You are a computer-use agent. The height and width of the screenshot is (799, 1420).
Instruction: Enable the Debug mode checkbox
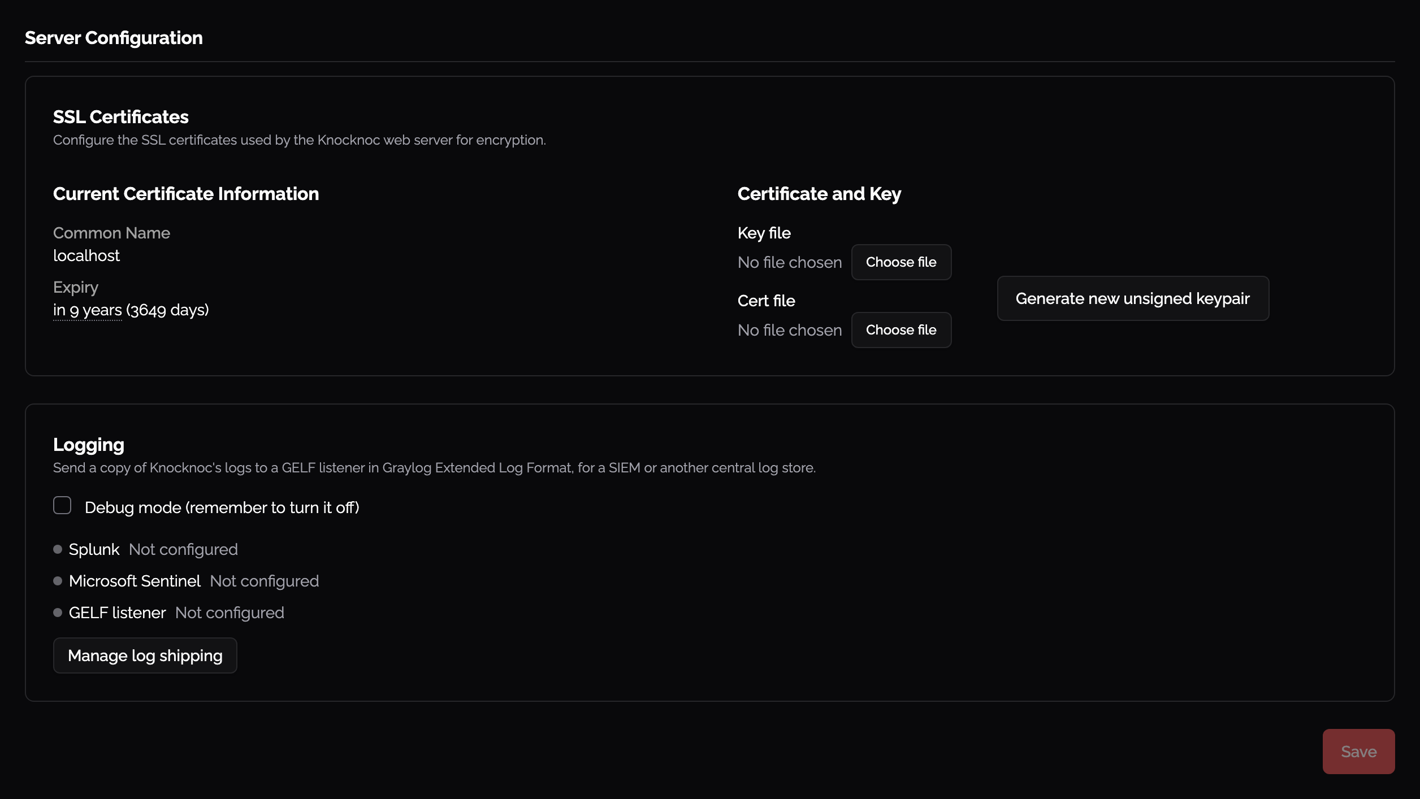click(62, 505)
